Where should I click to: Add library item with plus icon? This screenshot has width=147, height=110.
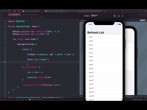140,11
